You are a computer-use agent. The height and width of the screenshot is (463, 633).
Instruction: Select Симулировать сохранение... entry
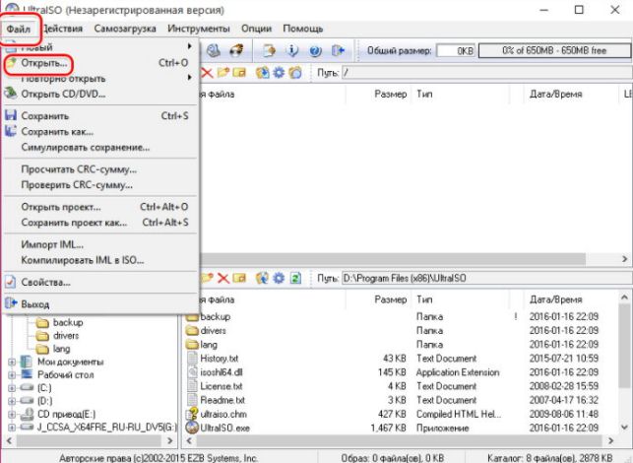100,148
